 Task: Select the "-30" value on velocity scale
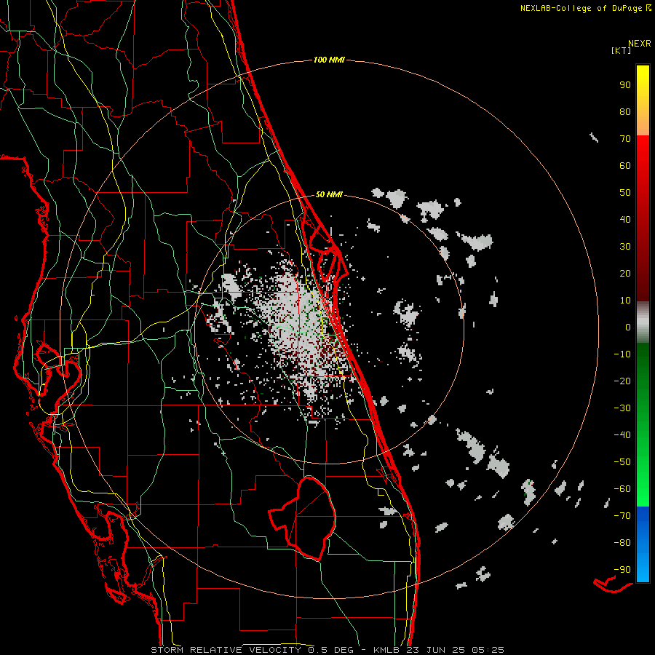[622, 408]
